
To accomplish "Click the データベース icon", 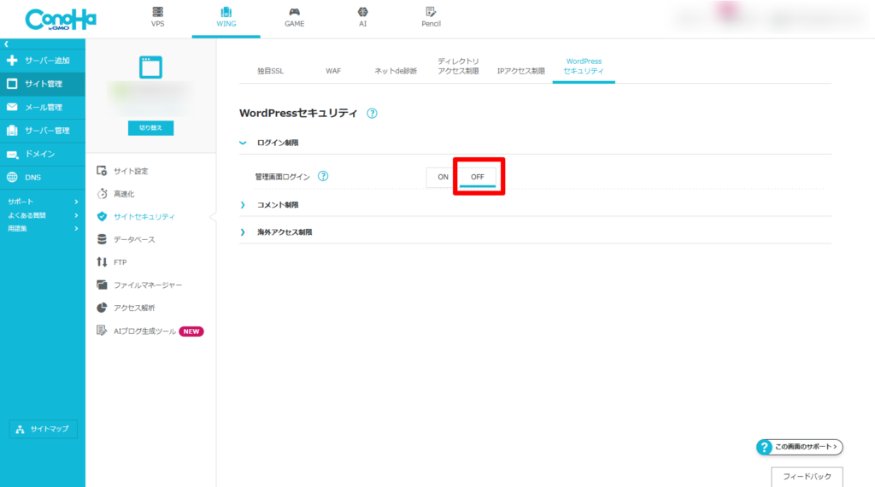I will [102, 239].
